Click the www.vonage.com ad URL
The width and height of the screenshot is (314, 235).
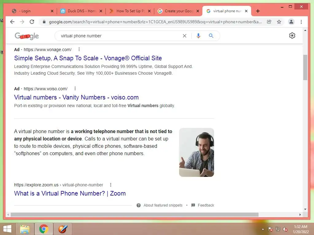click(48, 50)
